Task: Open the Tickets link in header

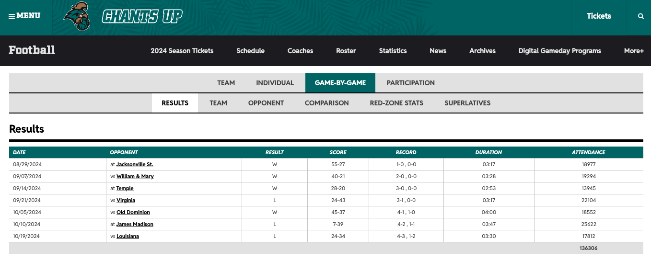Action: (x=599, y=16)
